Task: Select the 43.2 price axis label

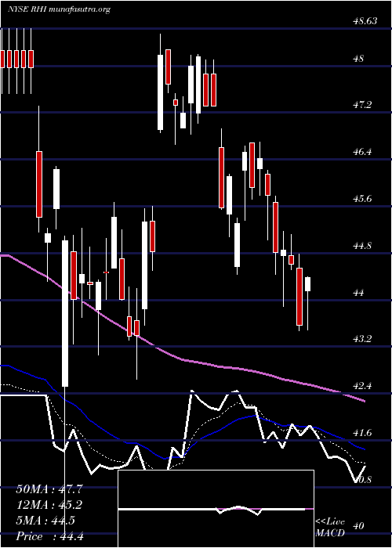Action: 362,339
